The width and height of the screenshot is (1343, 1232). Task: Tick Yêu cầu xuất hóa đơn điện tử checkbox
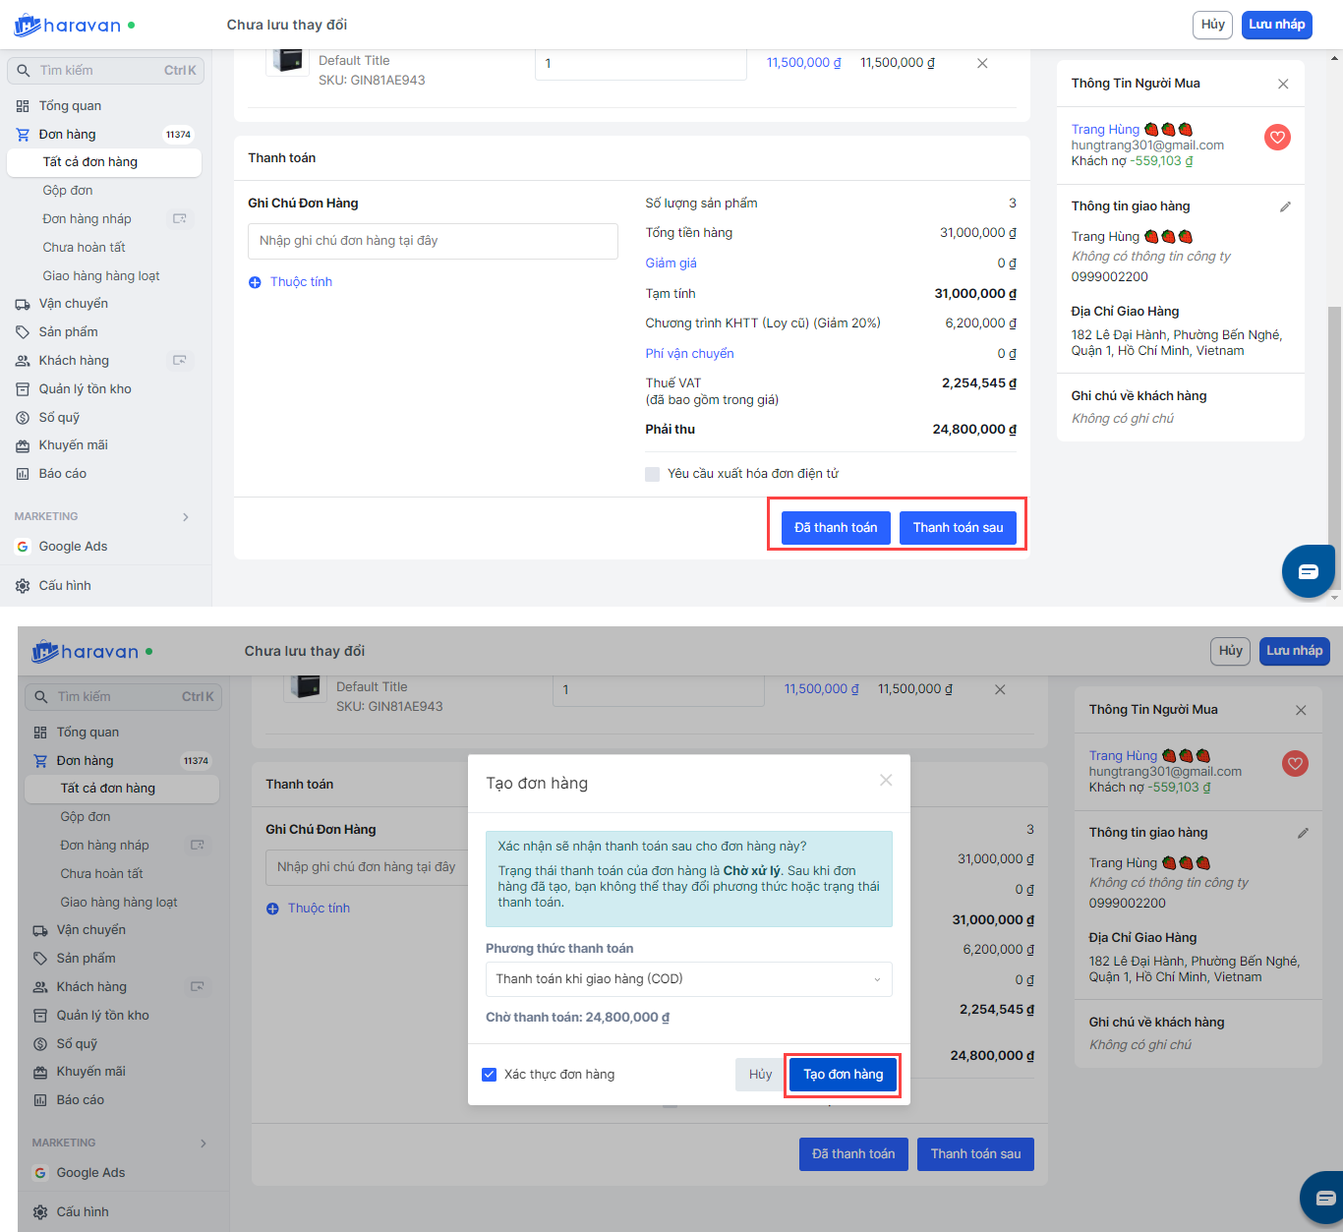point(652,474)
